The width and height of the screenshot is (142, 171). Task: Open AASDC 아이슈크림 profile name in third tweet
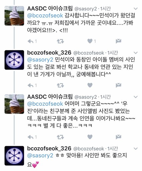tap(50, 97)
